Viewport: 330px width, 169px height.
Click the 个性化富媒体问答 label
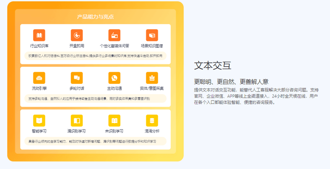click(114, 46)
